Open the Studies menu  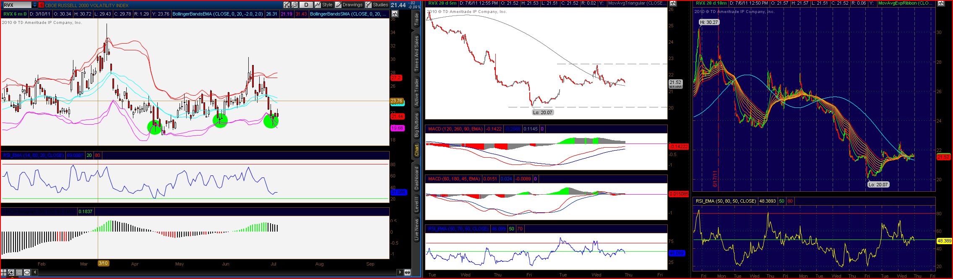pos(377,5)
